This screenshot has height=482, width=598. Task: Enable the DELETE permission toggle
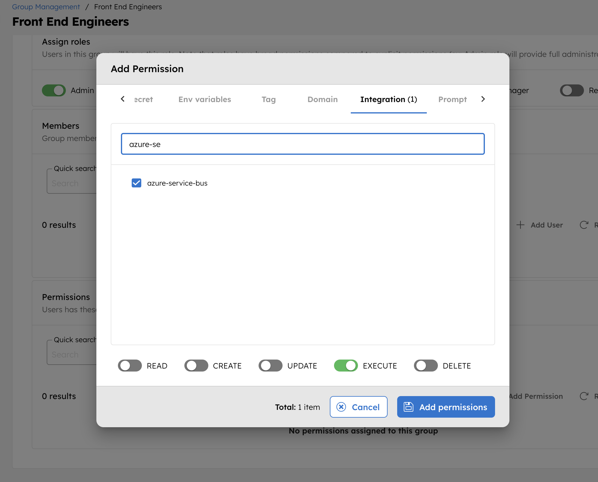coord(426,366)
